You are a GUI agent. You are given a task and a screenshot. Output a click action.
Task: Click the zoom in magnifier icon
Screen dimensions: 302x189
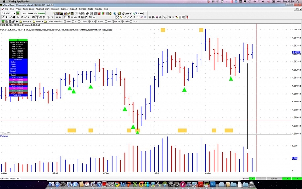click(170, 17)
